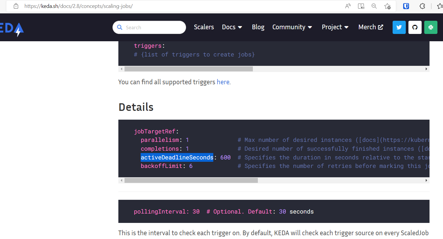This screenshot has height=239, width=443.
Task: Click the zoom-out icon in address bar
Action: coord(374,6)
